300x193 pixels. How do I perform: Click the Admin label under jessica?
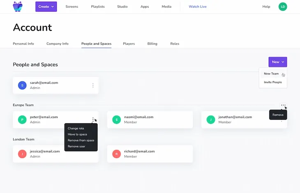click(x=35, y=157)
